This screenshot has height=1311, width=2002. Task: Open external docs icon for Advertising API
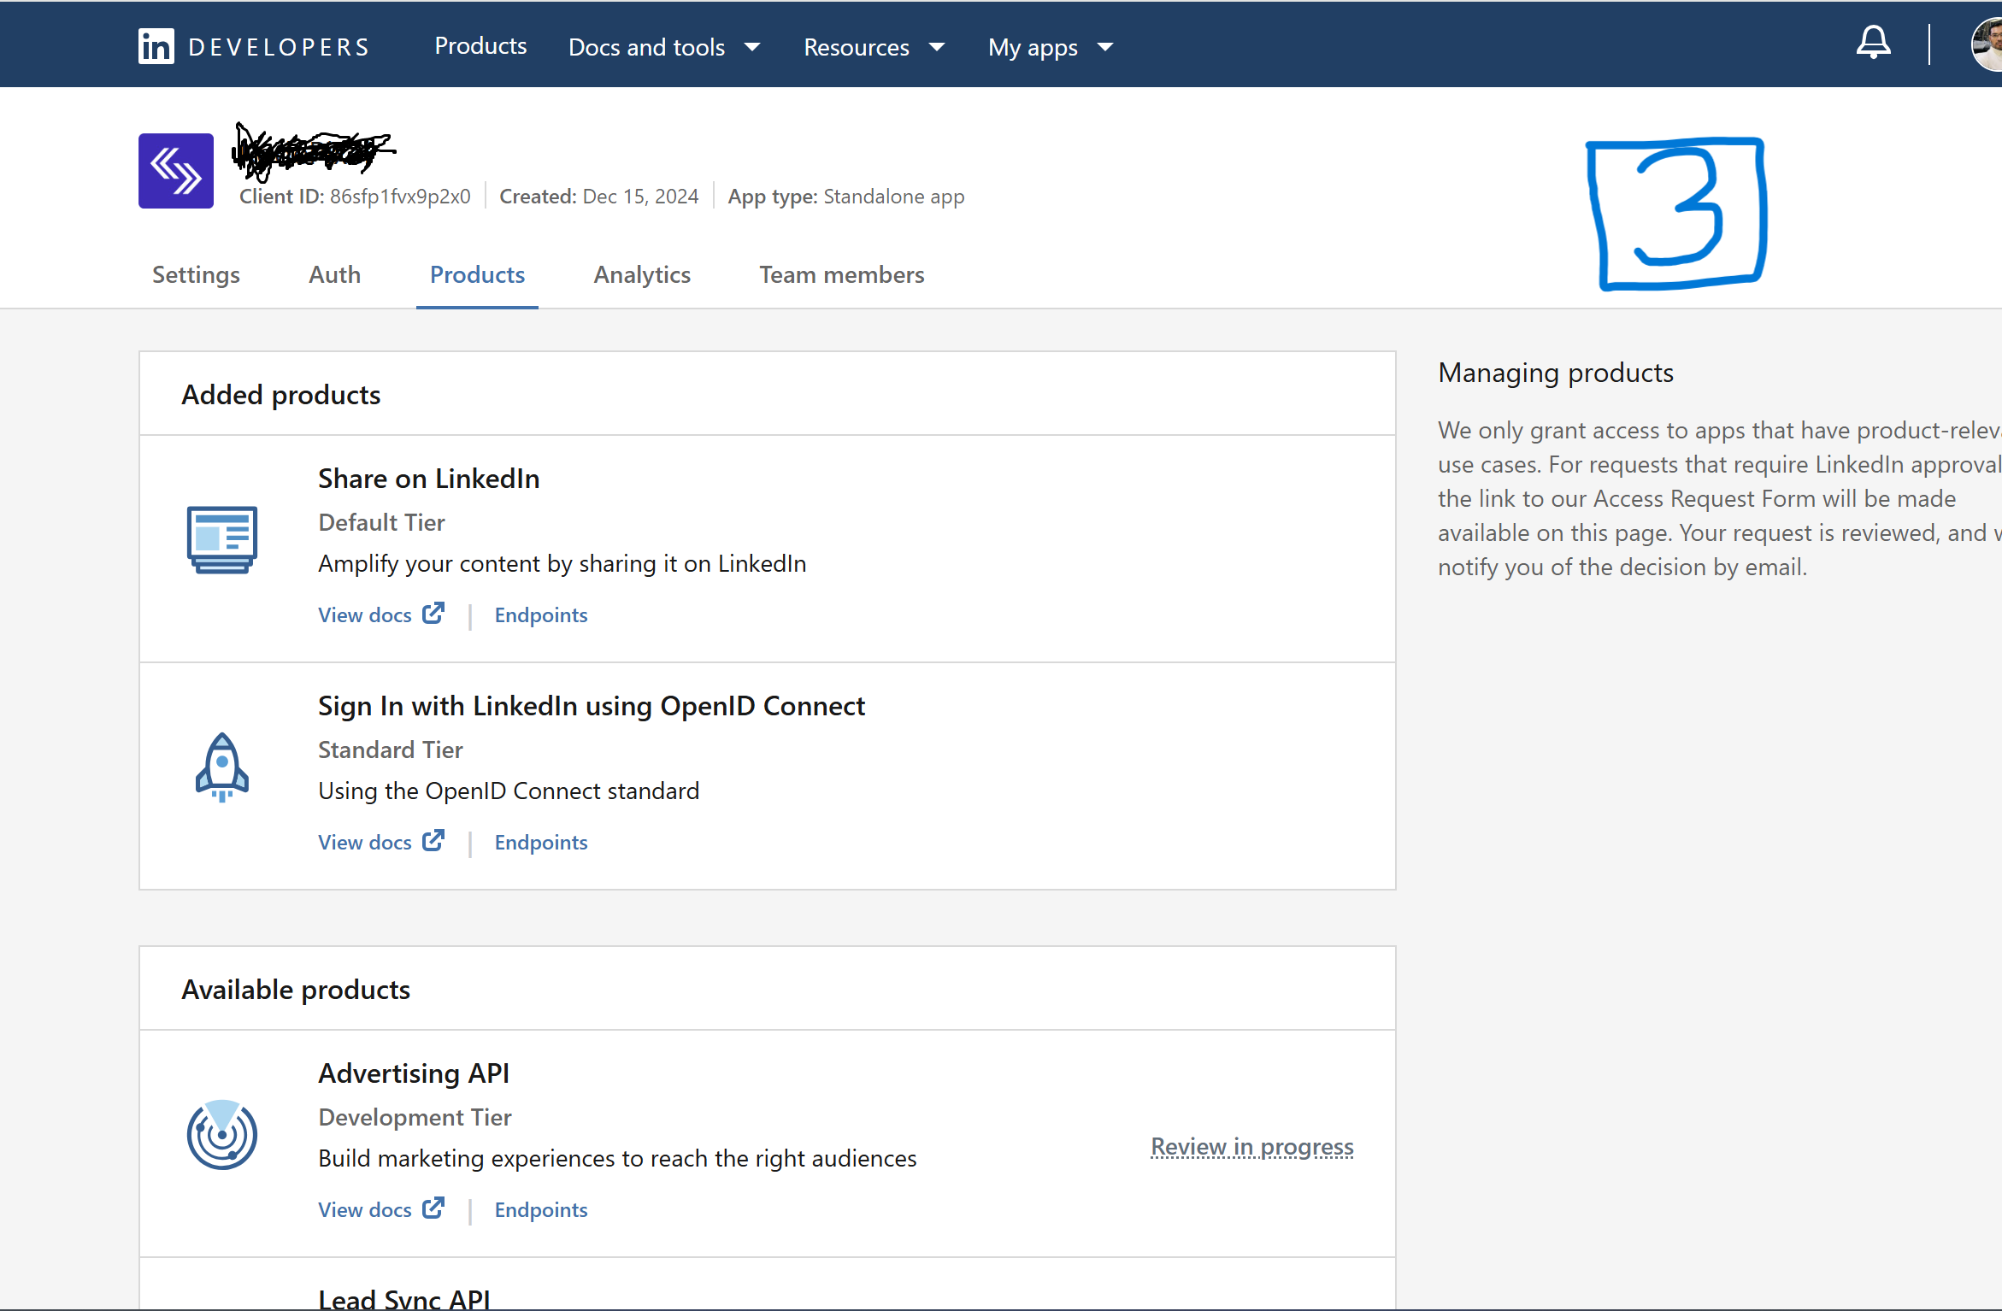coord(433,1208)
